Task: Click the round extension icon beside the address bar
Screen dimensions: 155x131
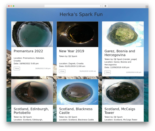Action: 105,6
